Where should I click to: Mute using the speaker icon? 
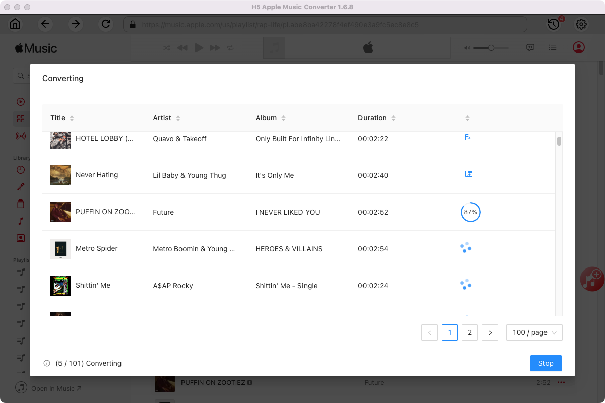[x=467, y=48]
